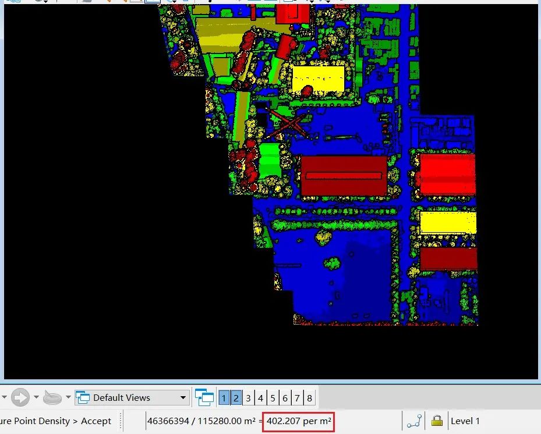Open the Manage View Groups icon
This screenshot has height=434, width=541.
pyautogui.click(x=204, y=397)
